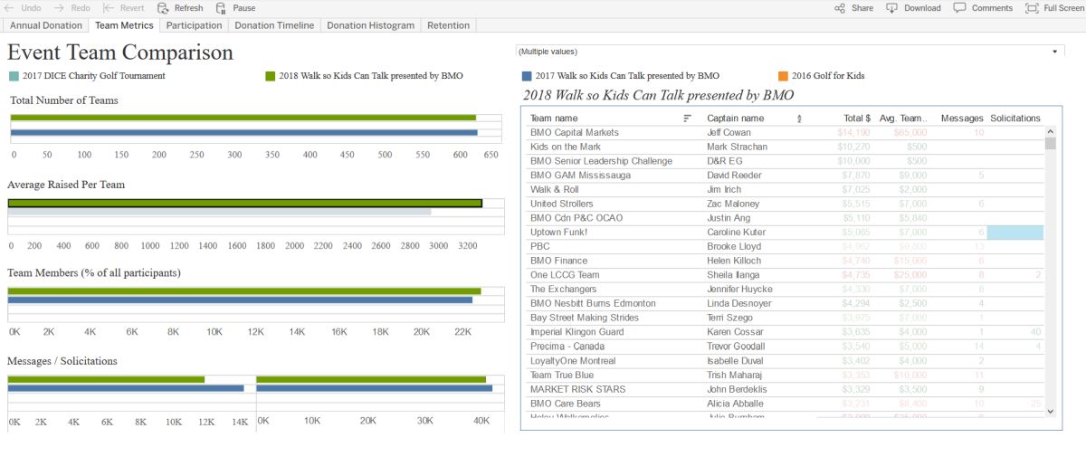The width and height of the screenshot is (1086, 466).
Task: Click captain name Brooke Lloyd
Action: pyautogui.click(x=734, y=246)
